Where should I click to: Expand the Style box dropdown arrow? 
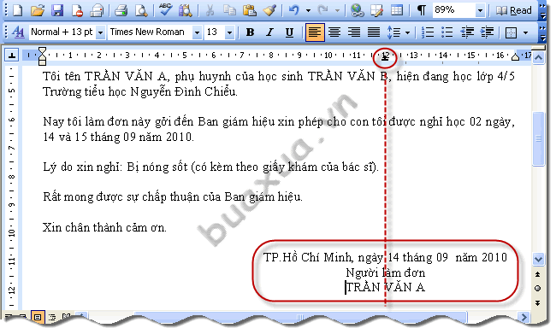[101, 32]
